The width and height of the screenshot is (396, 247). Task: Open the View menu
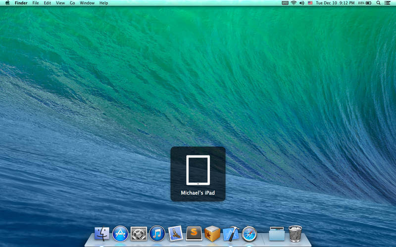[x=60, y=3]
